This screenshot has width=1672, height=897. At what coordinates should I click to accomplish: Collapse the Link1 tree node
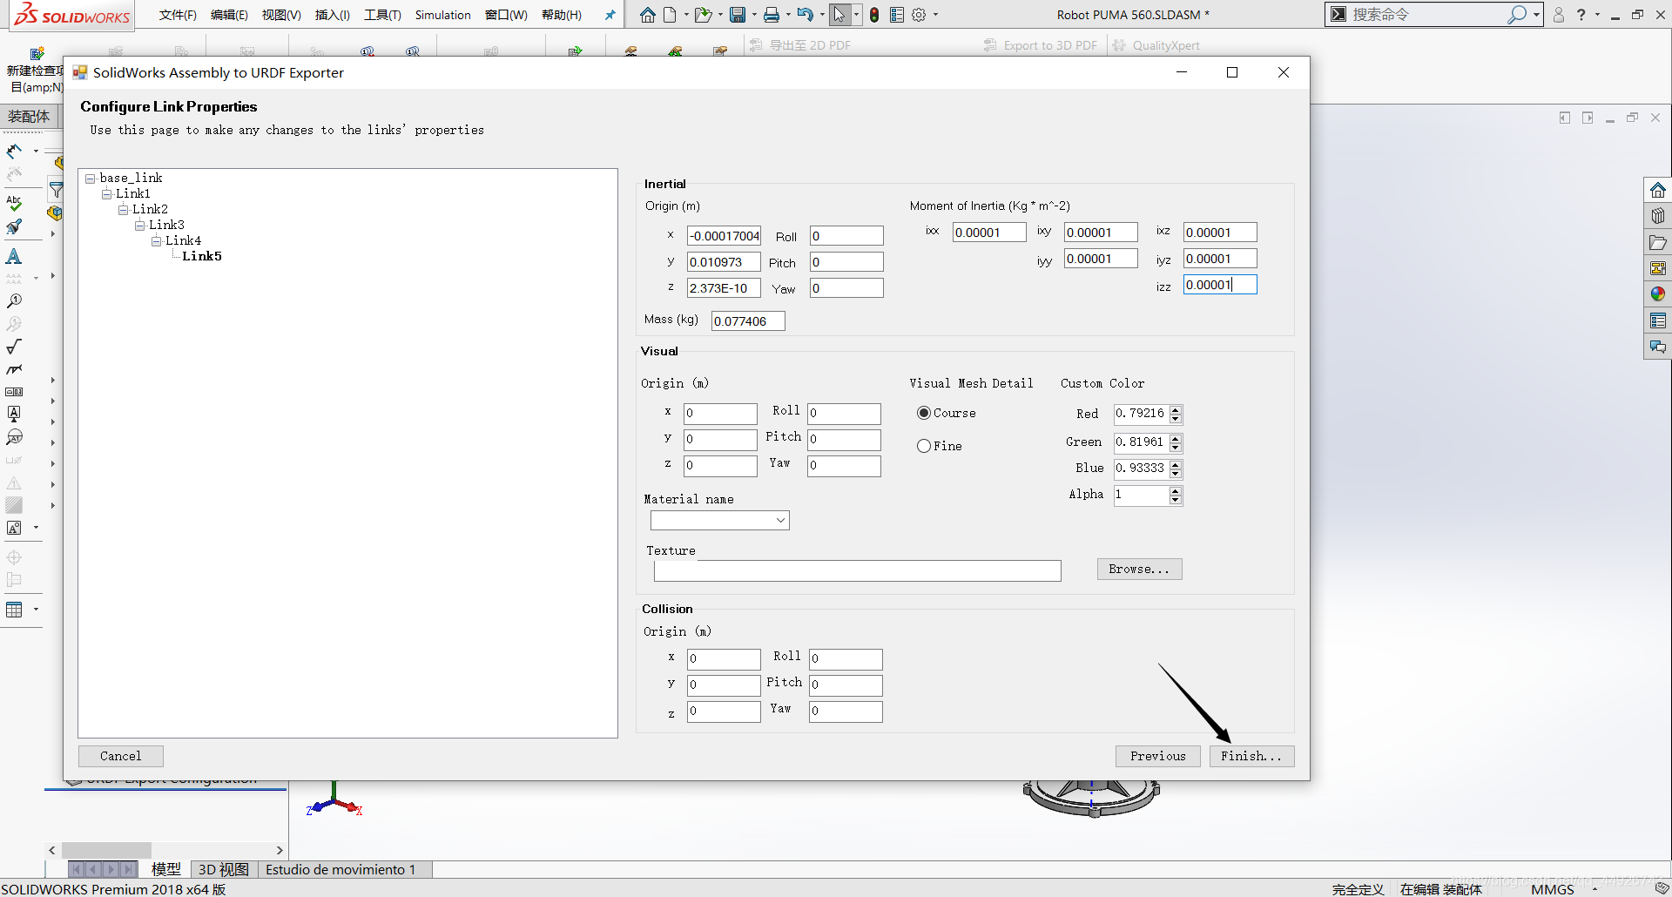[106, 194]
